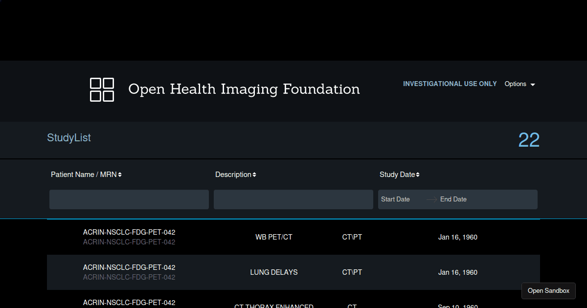Focus the Patient Name / MRN filter field
587x308 pixels.
click(x=129, y=199)
